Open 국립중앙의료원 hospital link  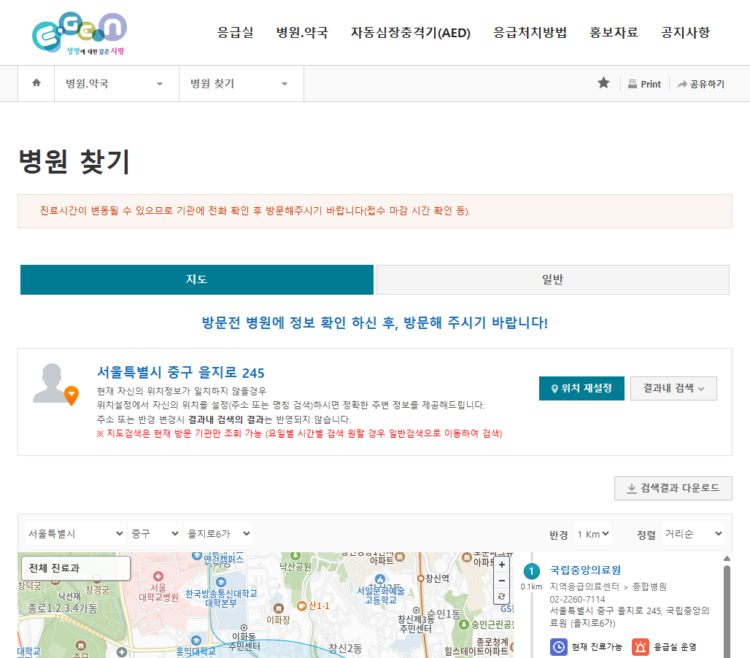tap(585, 570)
